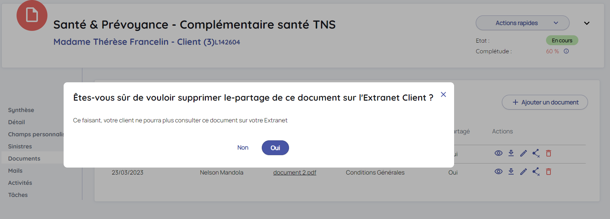Image resolution: width=610 pixels, height=219 pixels.
Task: Open the Actions rapides dropdown
Action: [x=522, y=23]
